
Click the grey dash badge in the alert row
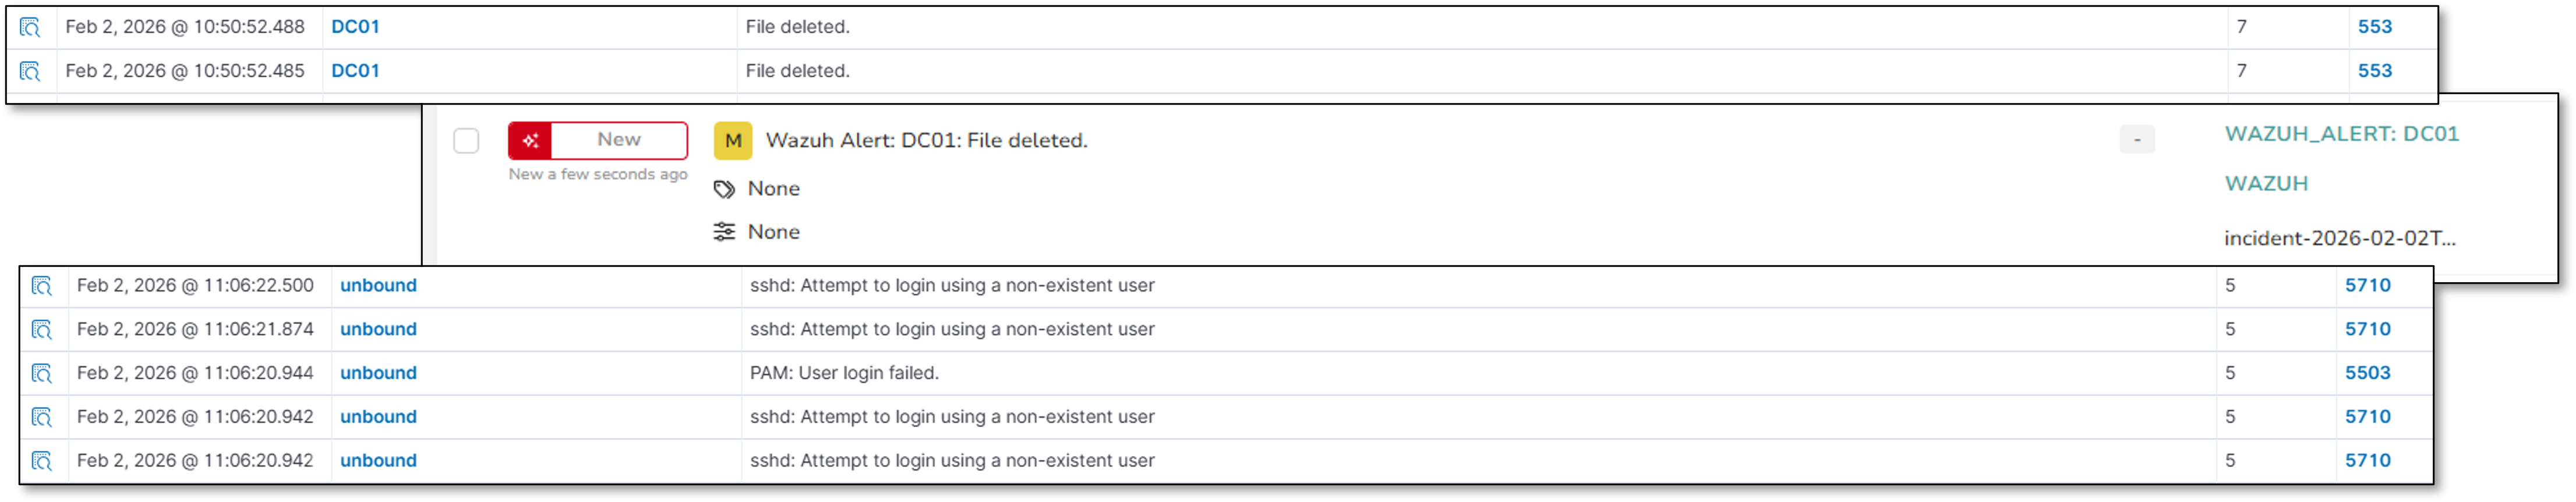tap(2137, 140)
